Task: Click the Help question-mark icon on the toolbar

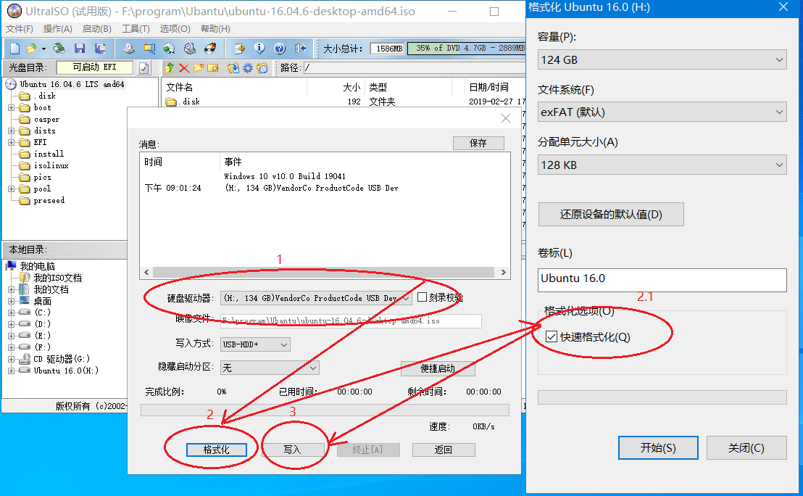Action: tap(278, 48)
